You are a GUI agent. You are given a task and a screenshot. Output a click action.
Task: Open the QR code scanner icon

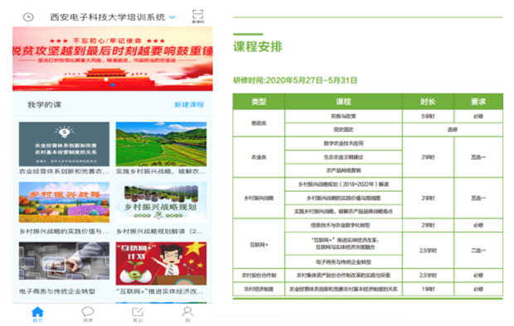point(197,16)
